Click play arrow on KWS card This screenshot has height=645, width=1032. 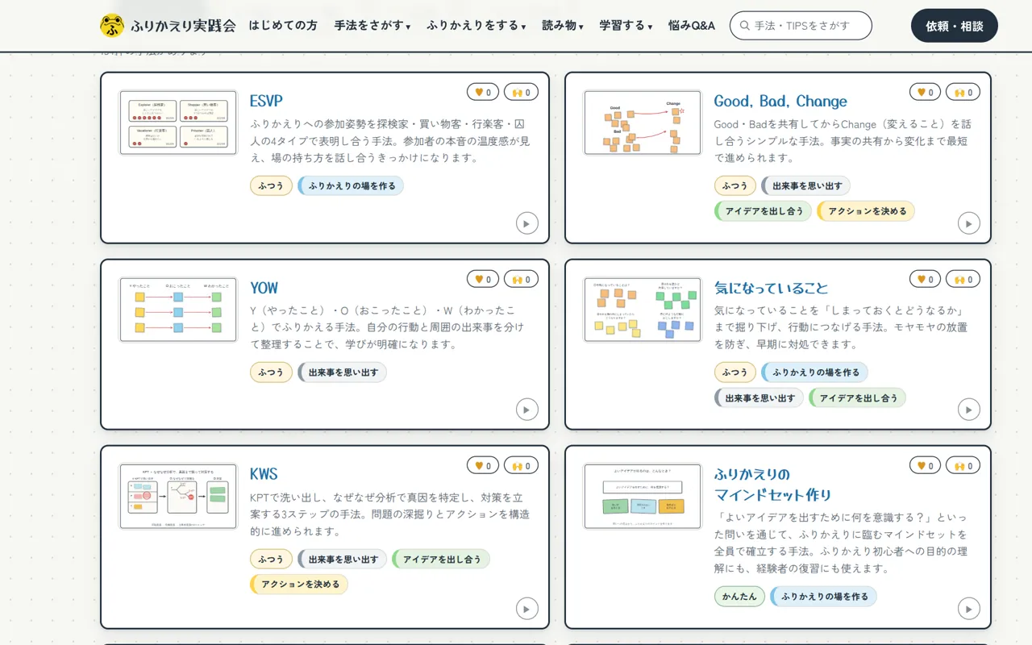(x=526, y=609)
